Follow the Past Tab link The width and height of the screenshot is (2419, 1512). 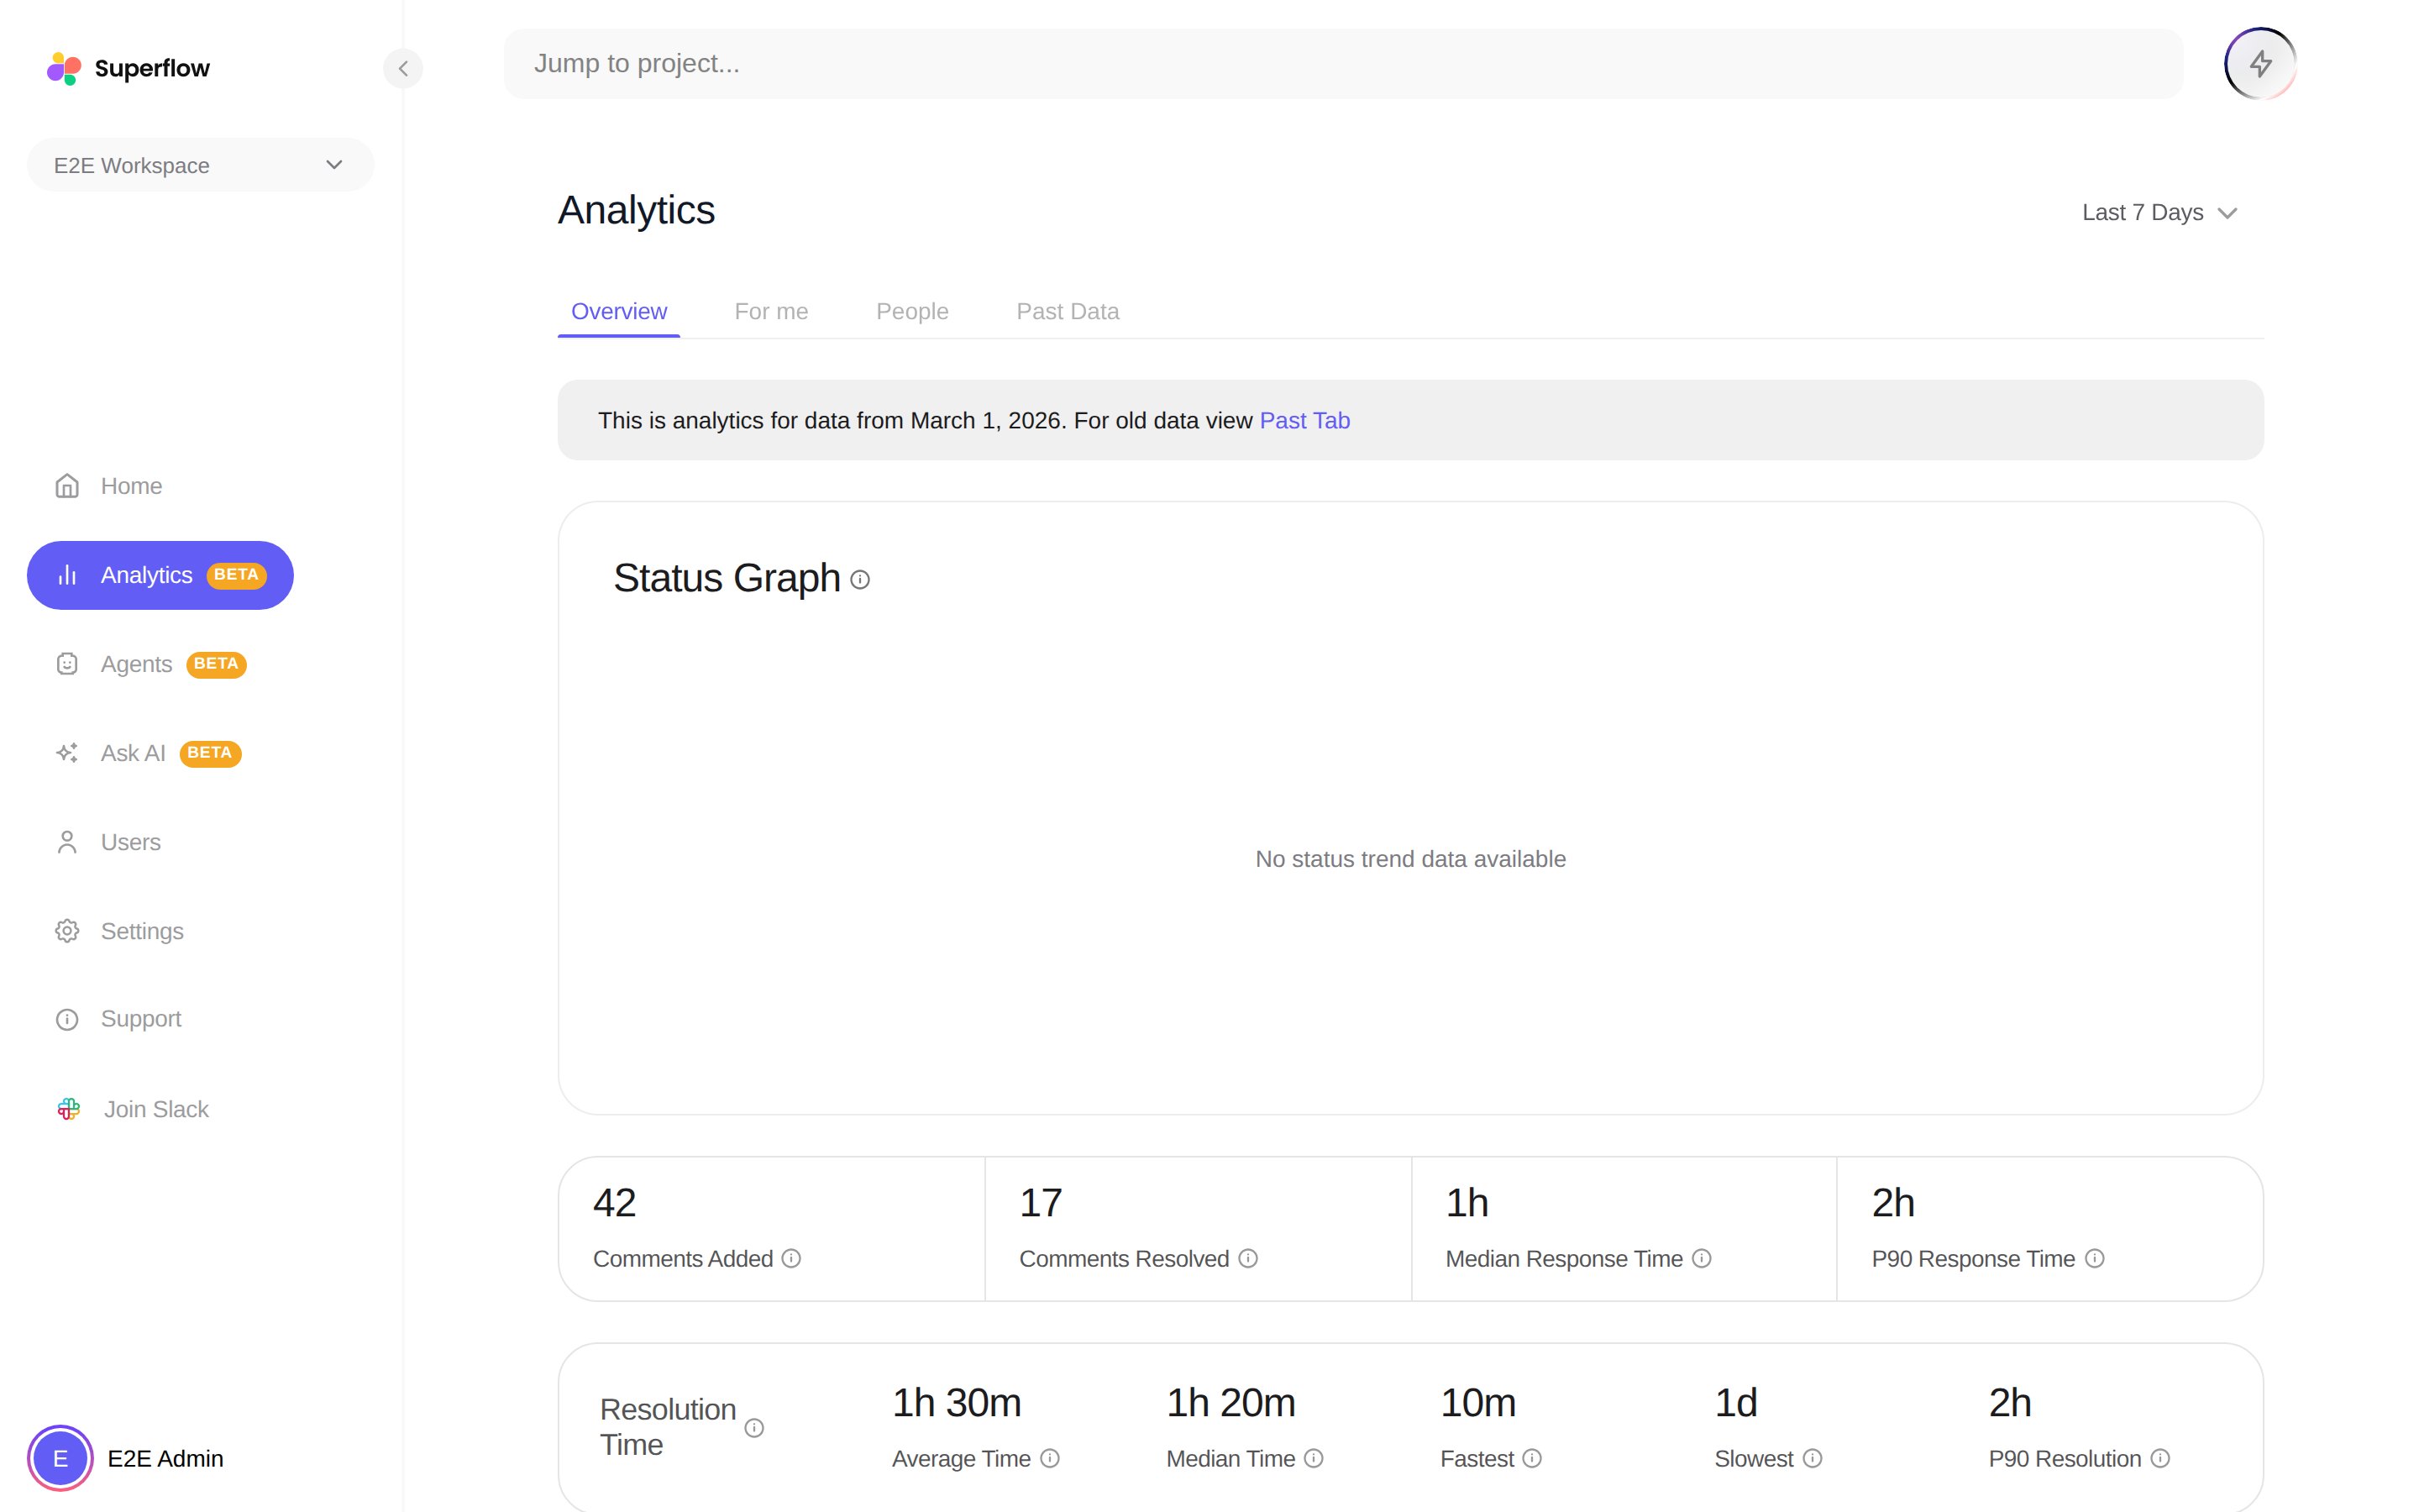point(1304,420)
